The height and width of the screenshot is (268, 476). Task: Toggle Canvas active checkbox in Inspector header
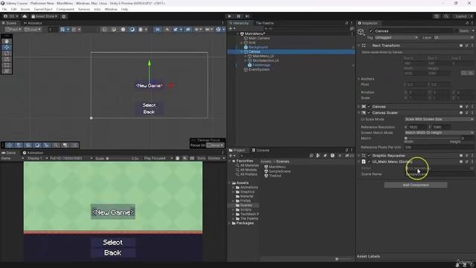[370, 31]
